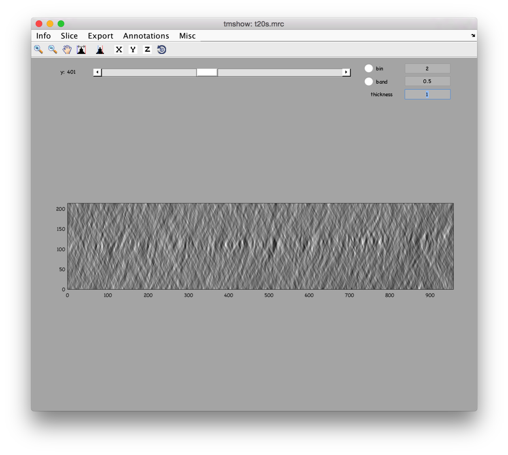Viewport: 508px width, 455px height.
Task: Click the y slice slider thumb
Action: (x=207, y=72)
